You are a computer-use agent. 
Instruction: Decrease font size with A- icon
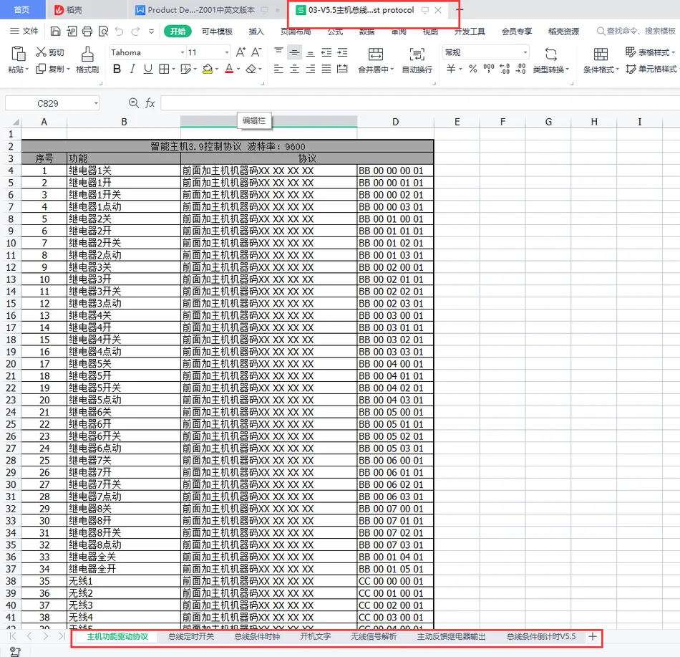[257, 52]
